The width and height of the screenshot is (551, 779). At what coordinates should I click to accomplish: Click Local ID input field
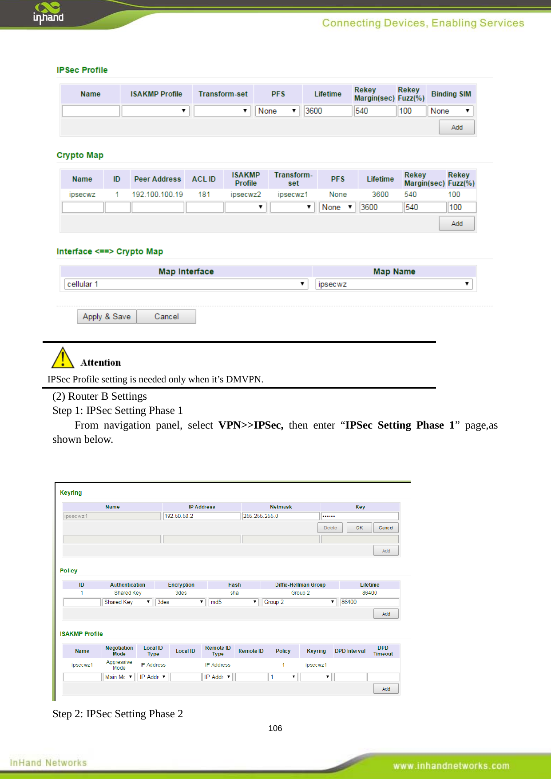[x=186, y=677]
